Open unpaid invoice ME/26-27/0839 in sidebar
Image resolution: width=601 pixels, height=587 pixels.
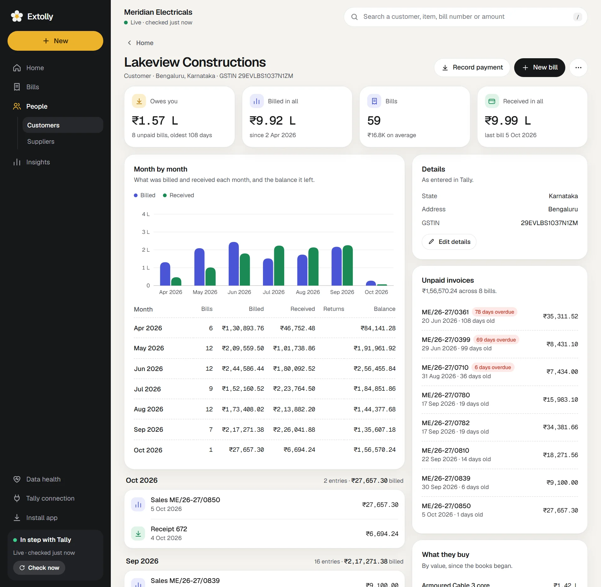(500, 482)
